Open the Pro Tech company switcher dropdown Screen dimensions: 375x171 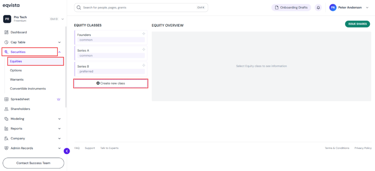pyautogui.click(x=63, y=19)
